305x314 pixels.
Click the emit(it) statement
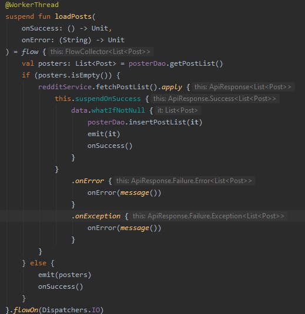pyautogui.click(x=103, y=134)
